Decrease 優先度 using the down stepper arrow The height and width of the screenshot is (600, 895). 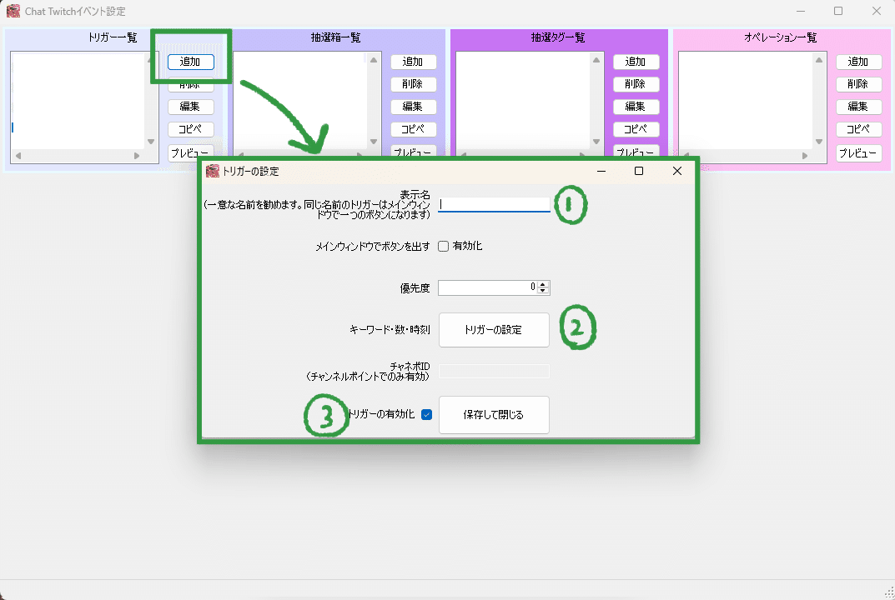tap(543, 291)
